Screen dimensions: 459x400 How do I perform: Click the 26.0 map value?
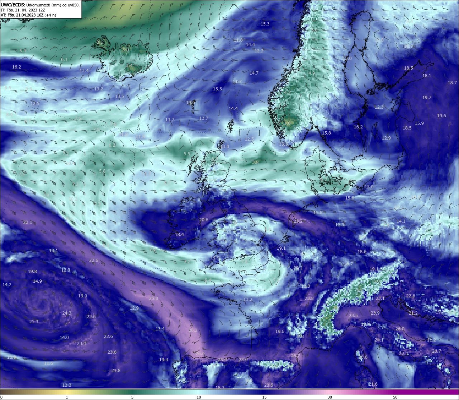(x=400, y=329)
